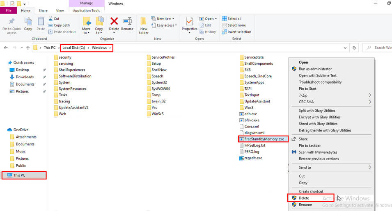
Task: Choose Restore previous versions
Action: click(319, 159)
